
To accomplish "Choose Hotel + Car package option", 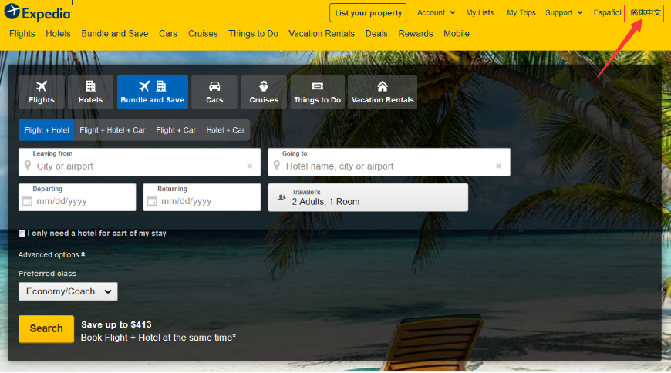I will click(225, 130).
